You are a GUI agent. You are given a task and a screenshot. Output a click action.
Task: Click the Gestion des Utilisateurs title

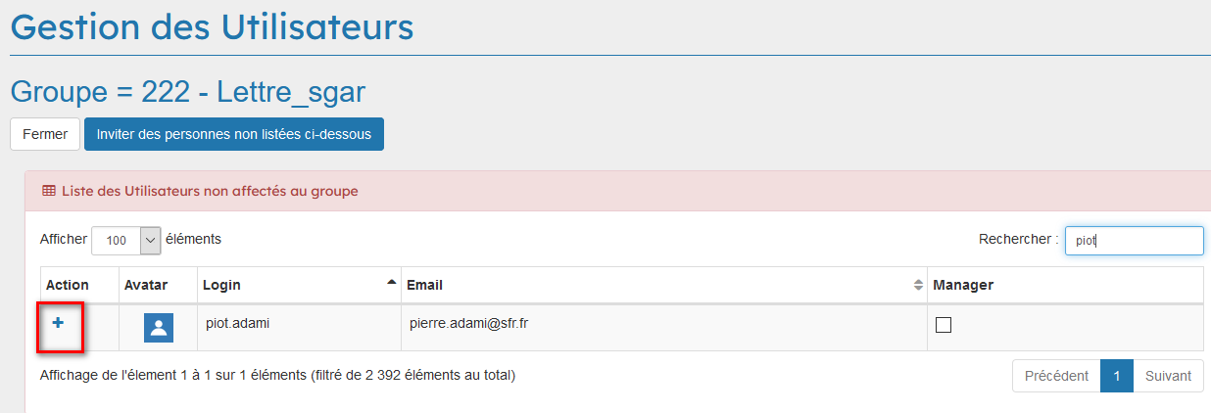[212, 26]
